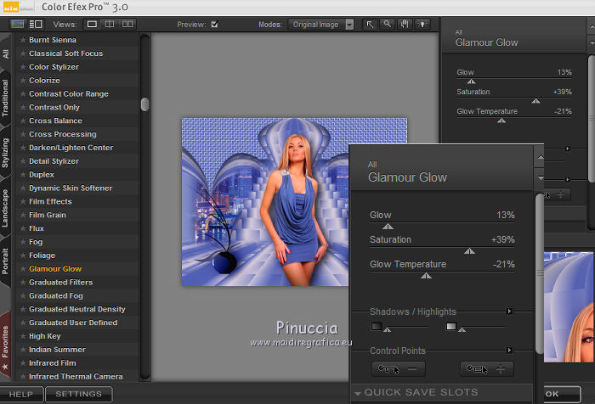Switch to side-by-side preview view

(127, 25)
